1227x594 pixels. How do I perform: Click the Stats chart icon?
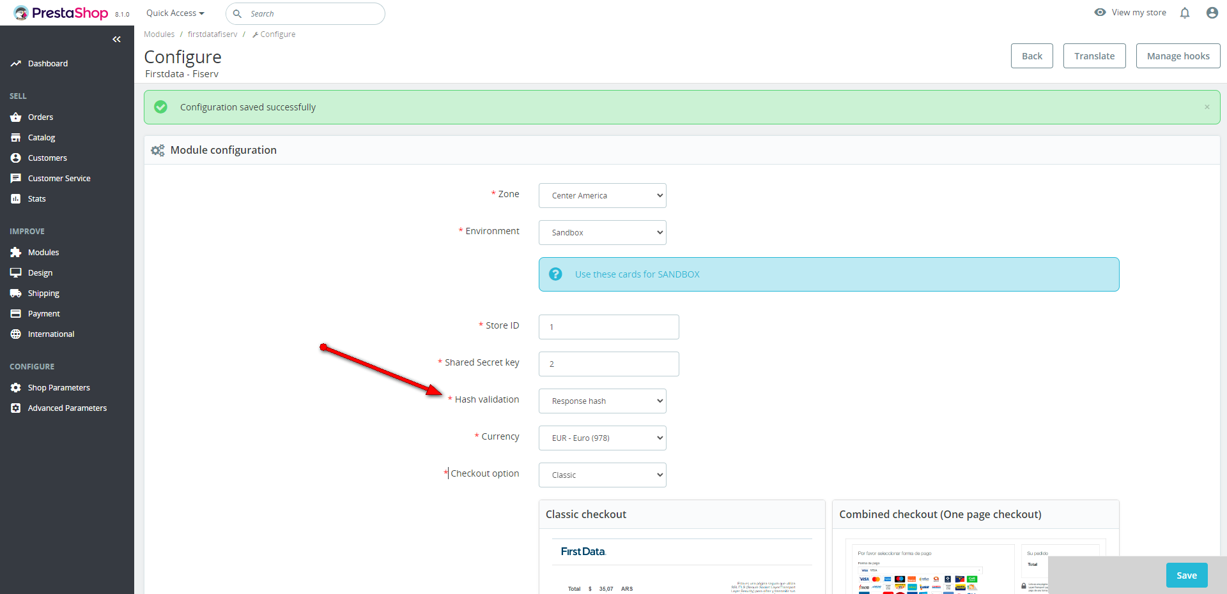point(16,199)
